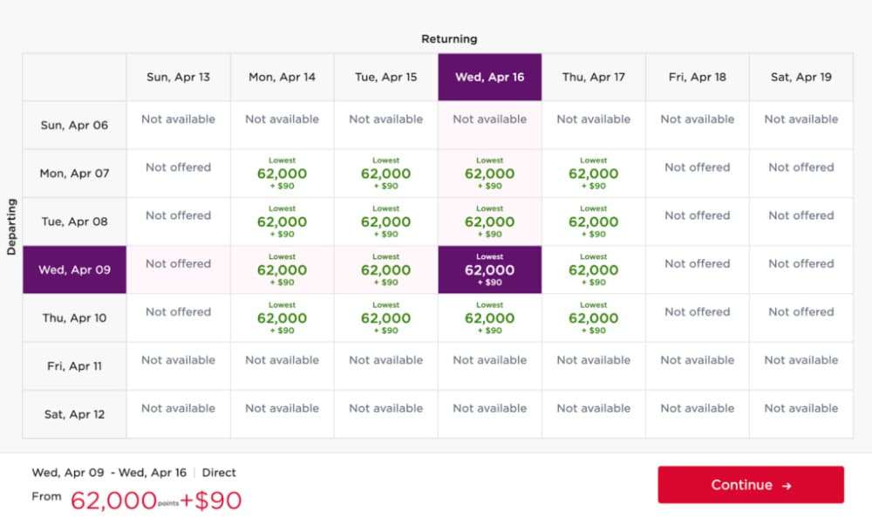Image resolution: width=872 pixels, height=518 pixels.
Task: Select highlighted Apr 09 to Apr 16 fare
Action: (490, 269)
